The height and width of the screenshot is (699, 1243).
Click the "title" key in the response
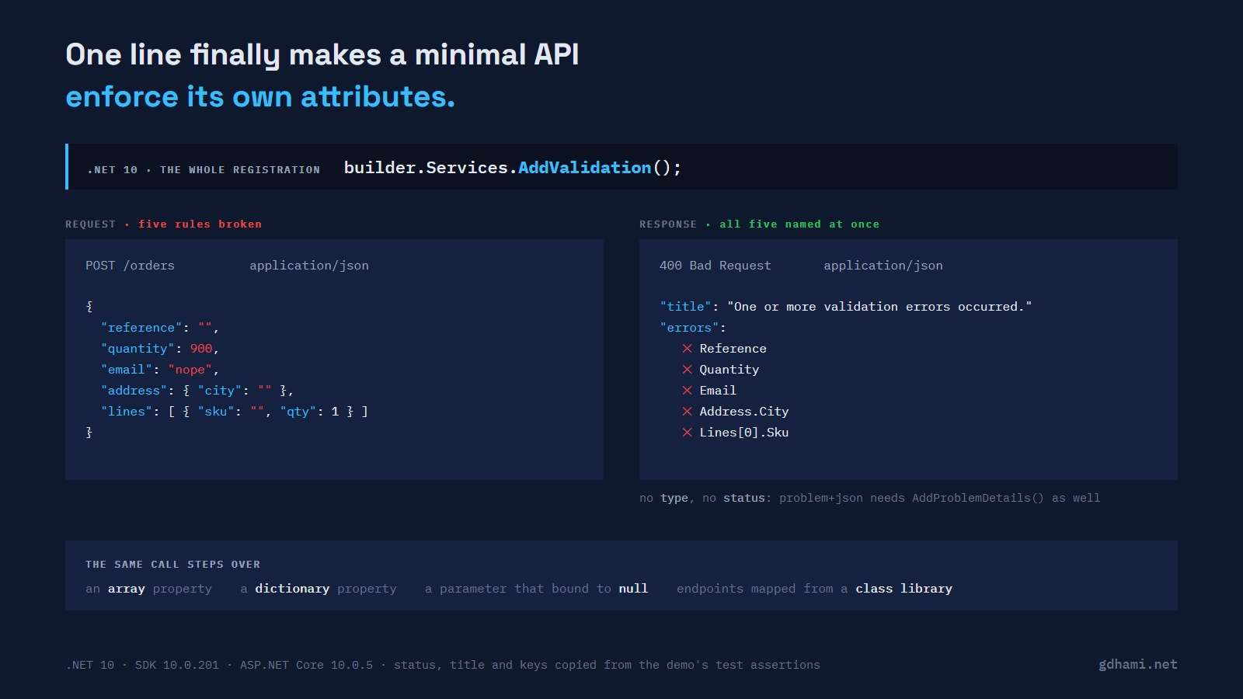coord(685,307)
